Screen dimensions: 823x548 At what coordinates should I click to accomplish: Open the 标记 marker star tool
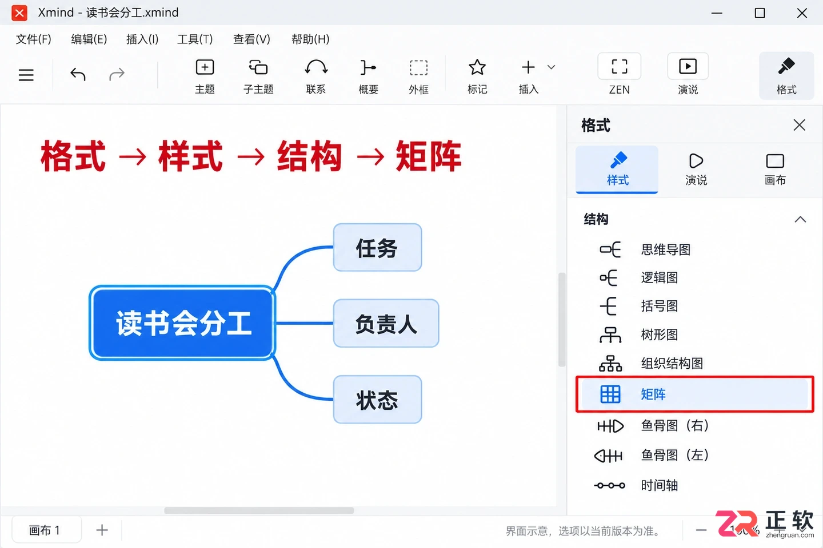coord(477,76)
